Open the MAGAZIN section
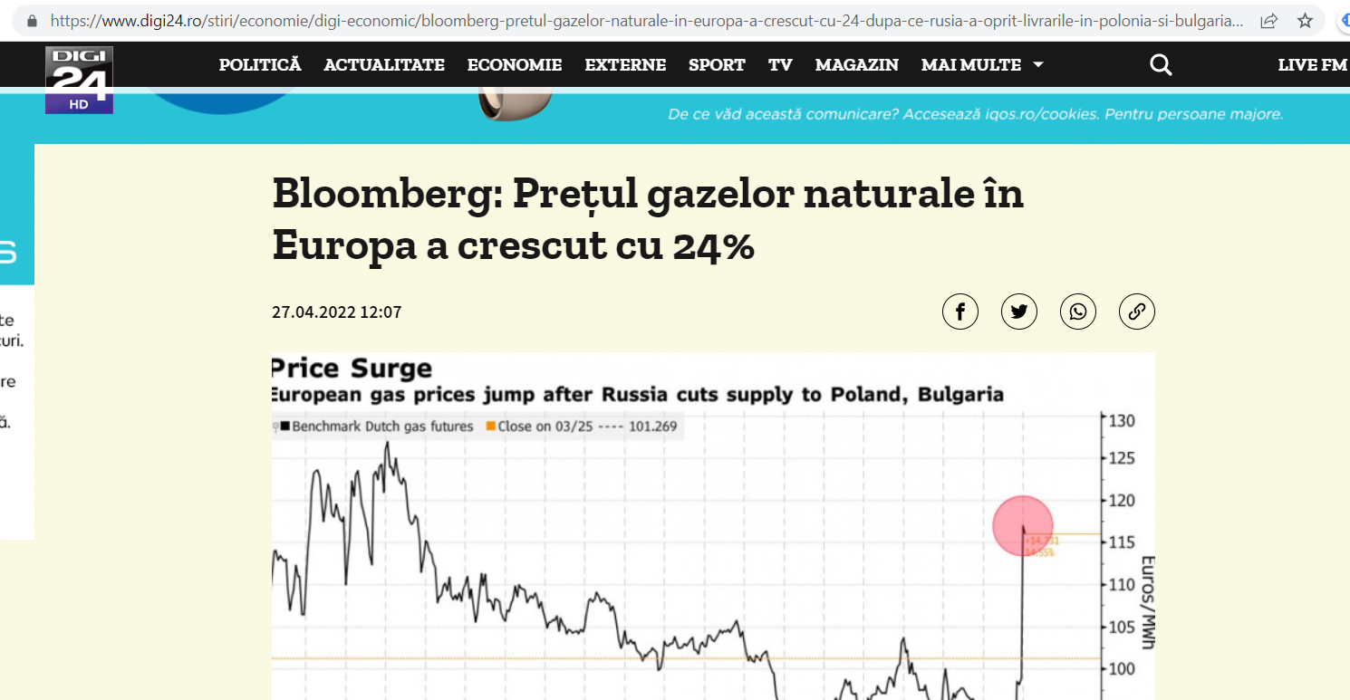 [x=857, y=65]
